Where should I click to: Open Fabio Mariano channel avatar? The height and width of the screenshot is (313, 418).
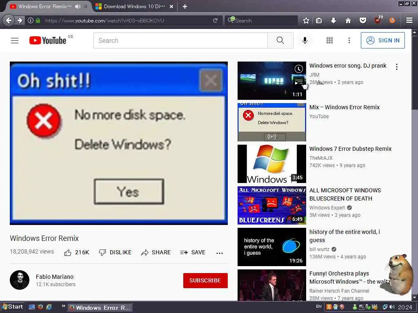coord(20,280)
